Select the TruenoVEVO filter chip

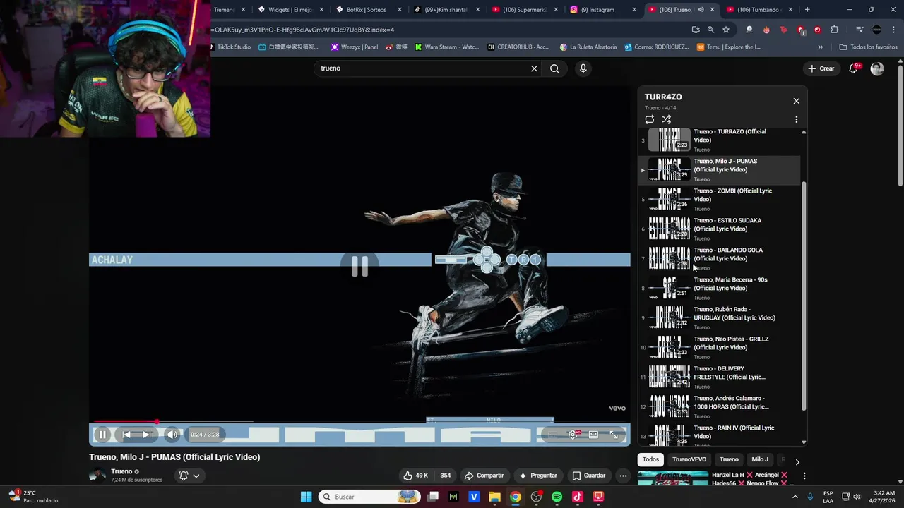(x=689, y=459)
